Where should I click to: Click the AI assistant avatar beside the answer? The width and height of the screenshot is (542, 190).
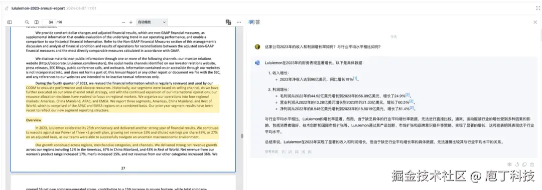[257, 63]
